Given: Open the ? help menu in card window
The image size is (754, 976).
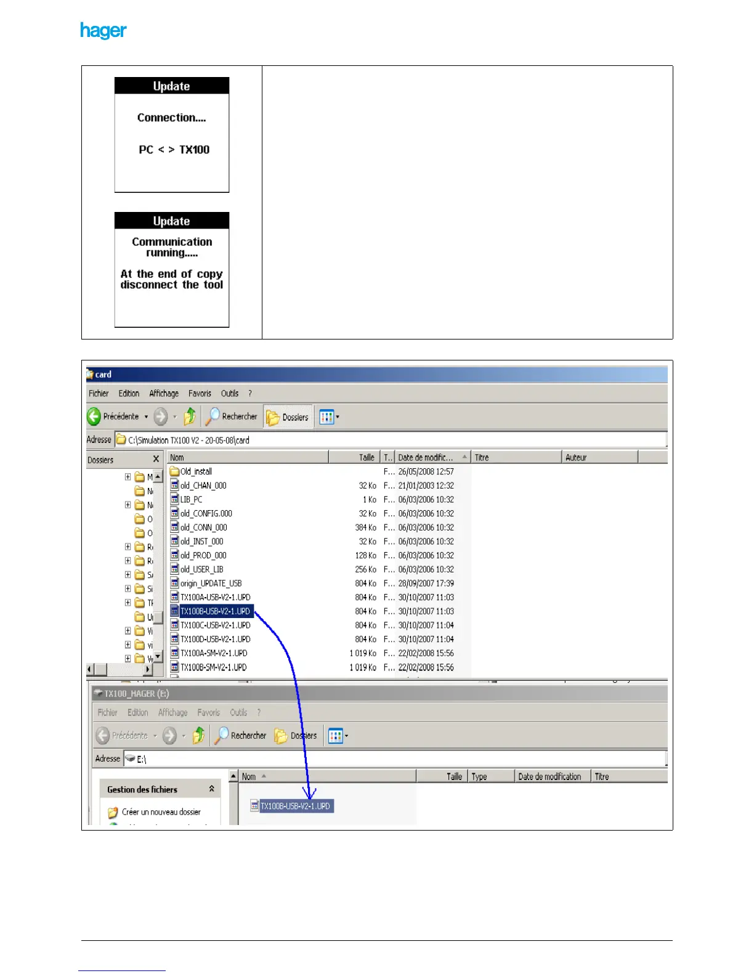Looking at the screenshot, I should pos(250,393).
